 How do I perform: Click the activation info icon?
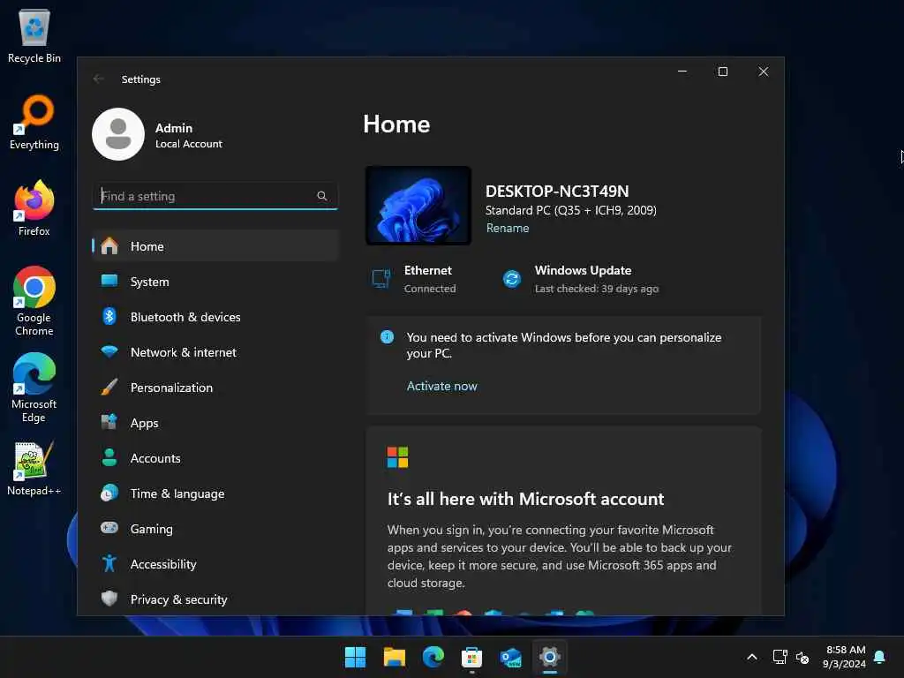[x=388, y=337]
